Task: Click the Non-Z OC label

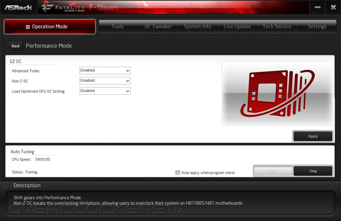Action: [20, 81]
